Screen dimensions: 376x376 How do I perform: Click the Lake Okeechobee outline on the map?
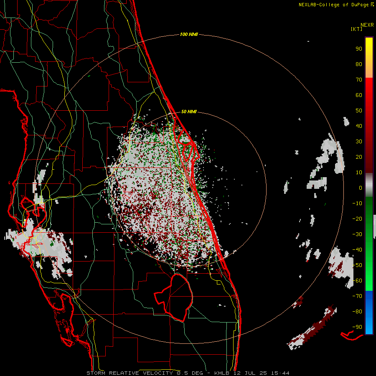(x=174, y=297)
